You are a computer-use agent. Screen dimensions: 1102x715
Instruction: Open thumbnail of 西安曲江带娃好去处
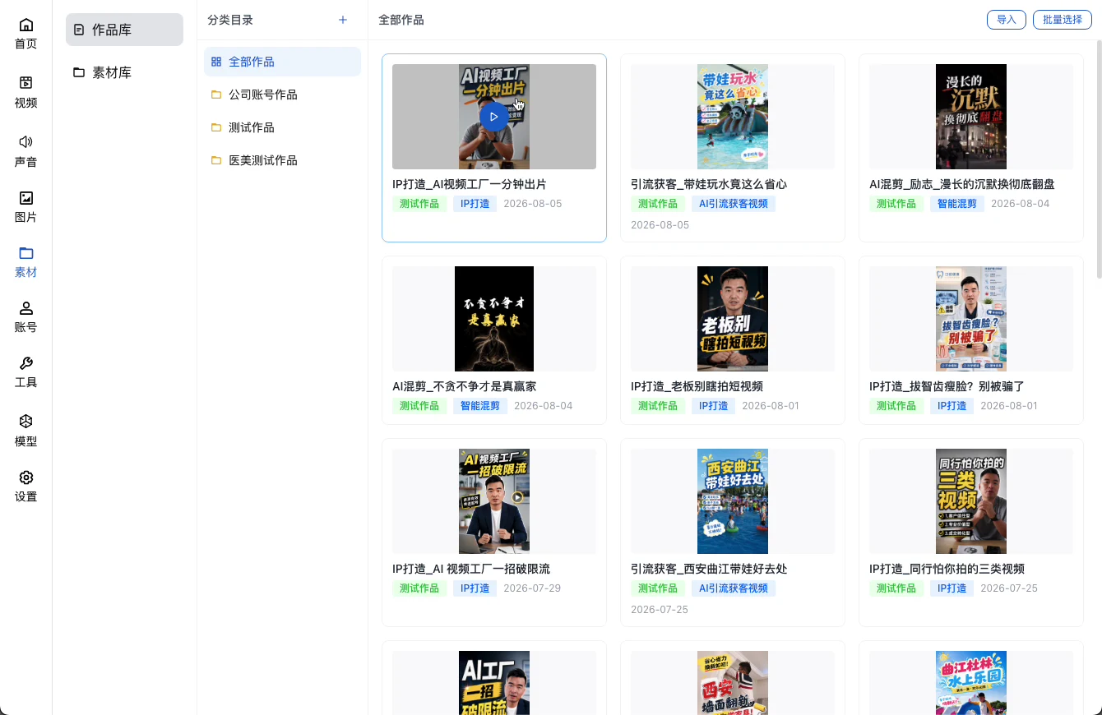tap(733, 501)
